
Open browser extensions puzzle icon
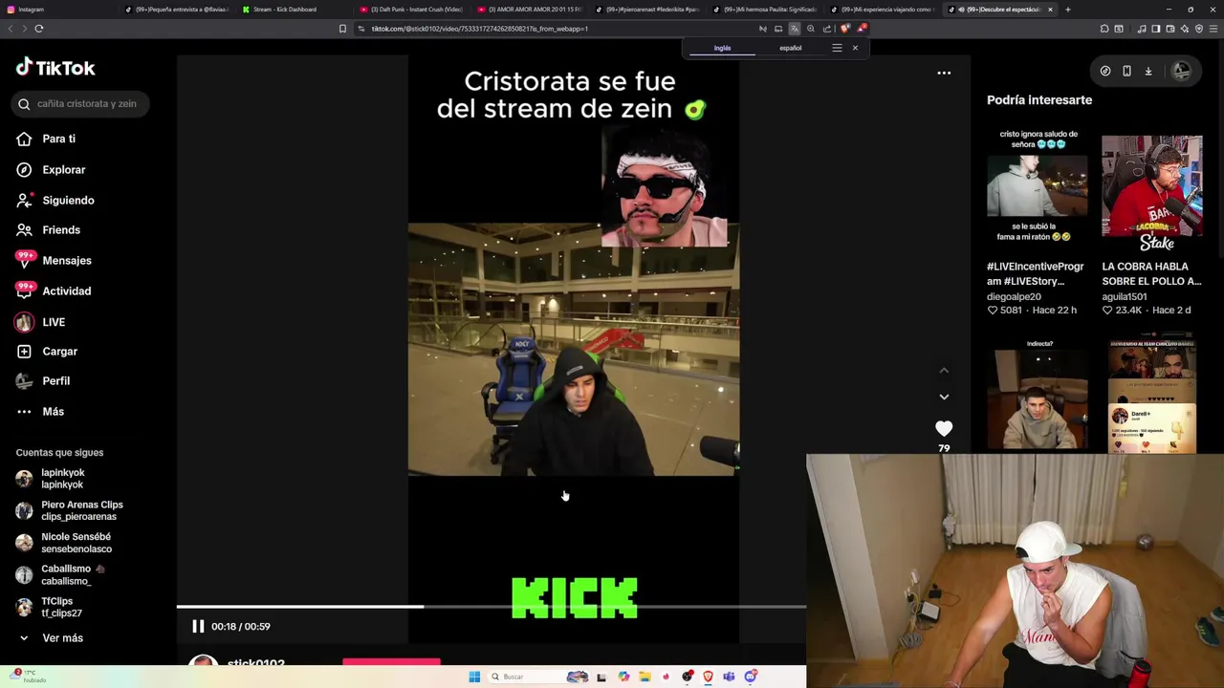[1104, 29]
